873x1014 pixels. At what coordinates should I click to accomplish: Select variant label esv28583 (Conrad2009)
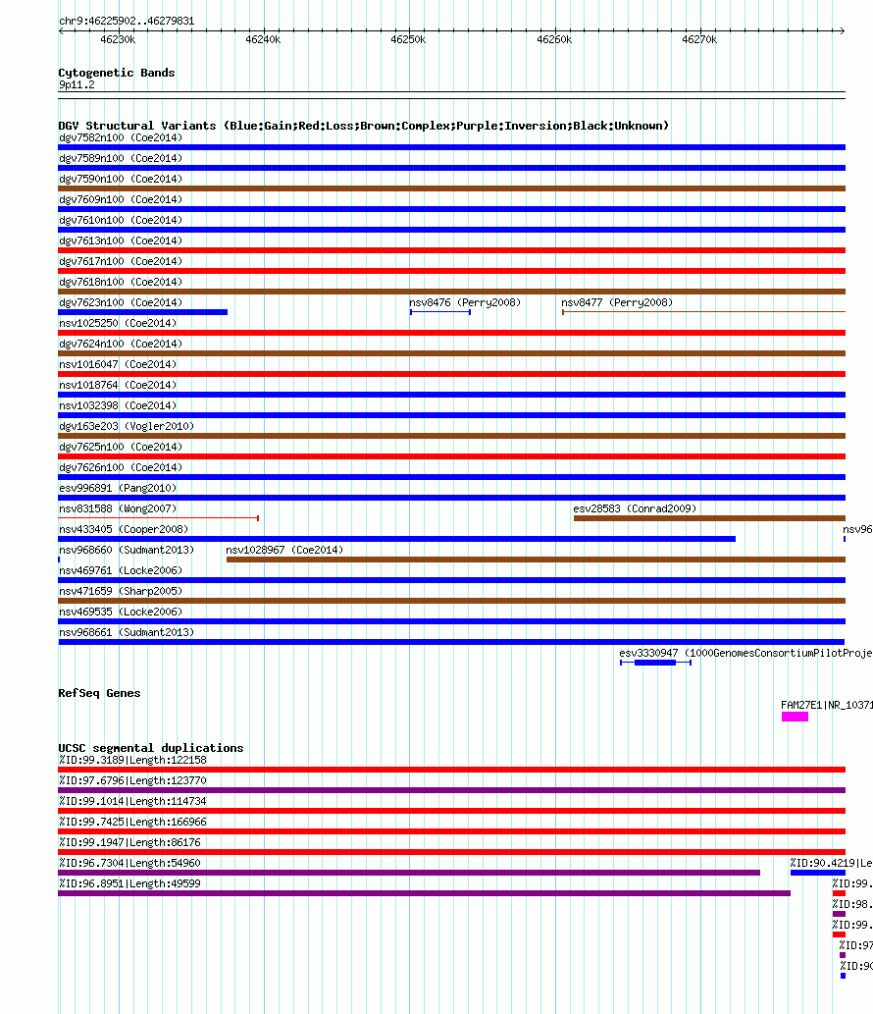click(x=636, y=508)
